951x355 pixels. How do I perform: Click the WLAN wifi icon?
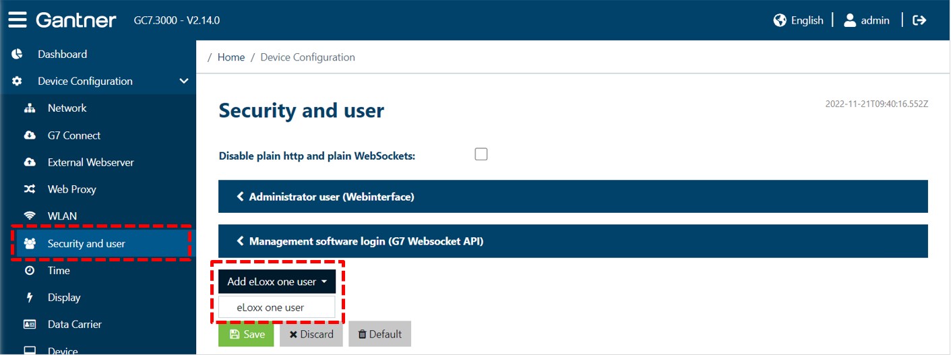coord(30,216)
